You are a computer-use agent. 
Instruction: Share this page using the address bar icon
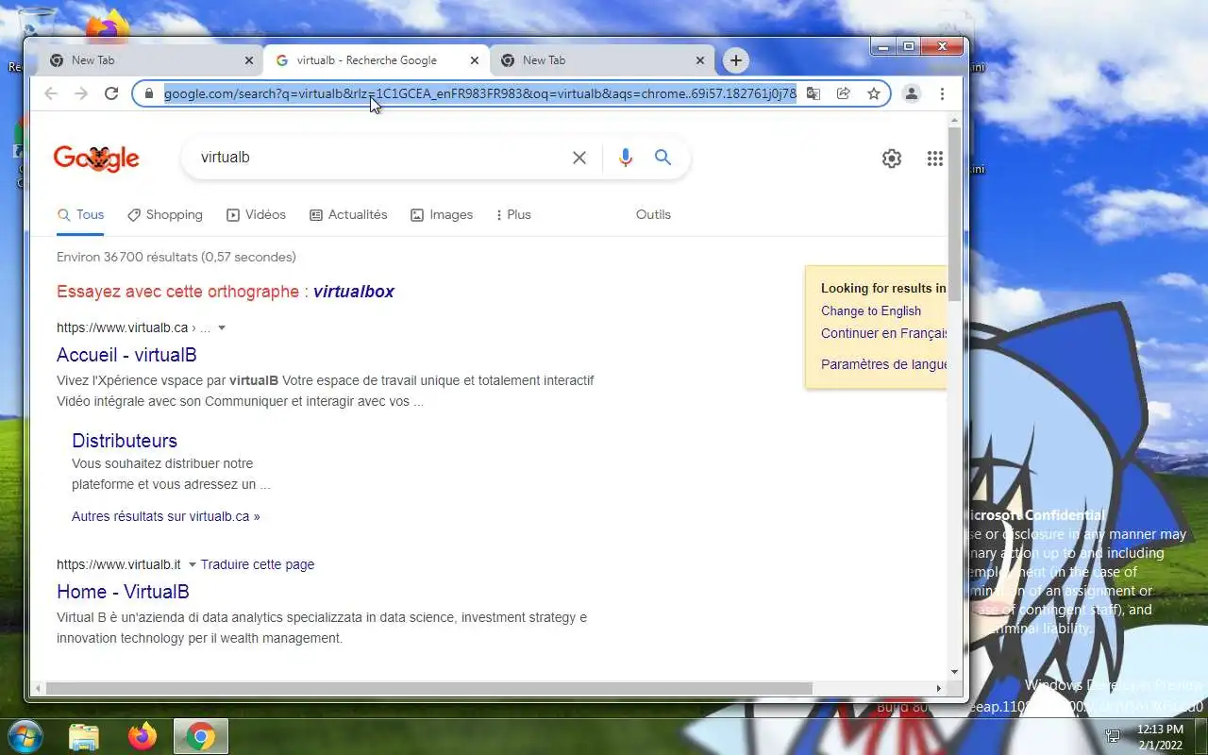tap(844, 93)
